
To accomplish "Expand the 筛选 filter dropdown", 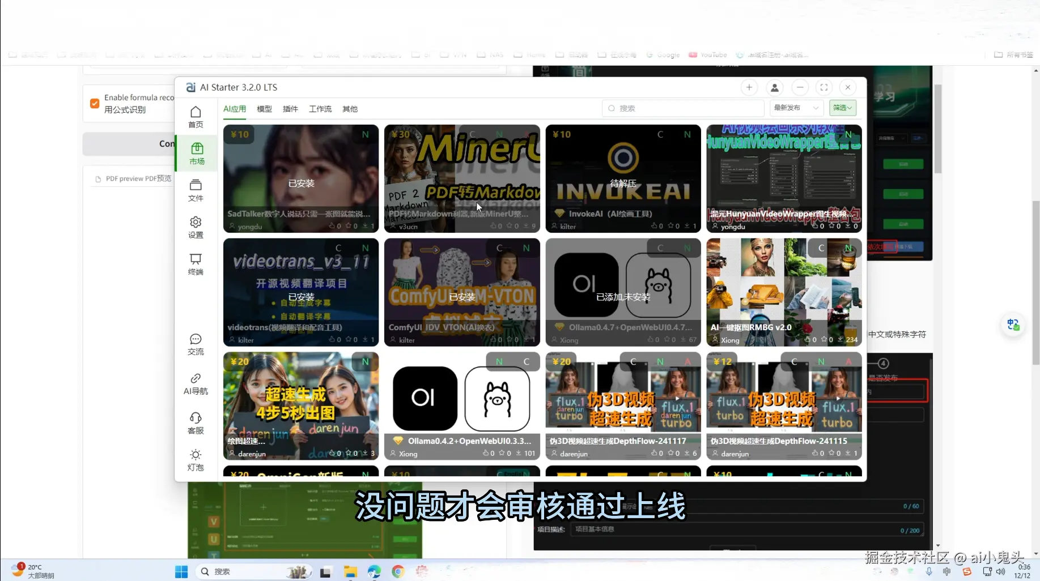I will 842,108.
